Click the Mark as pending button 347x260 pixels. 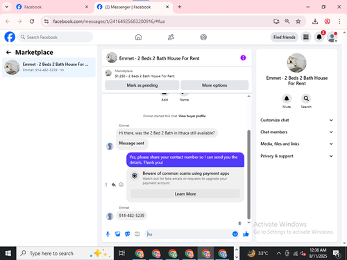pyautogui.click(x=142, y=85)
